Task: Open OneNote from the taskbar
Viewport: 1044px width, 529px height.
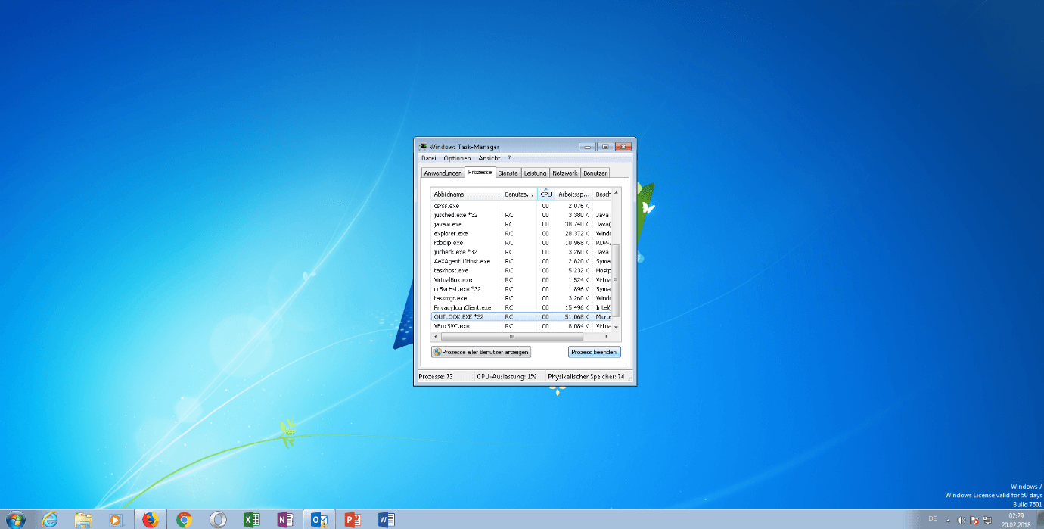Action: tap(285, 519)
